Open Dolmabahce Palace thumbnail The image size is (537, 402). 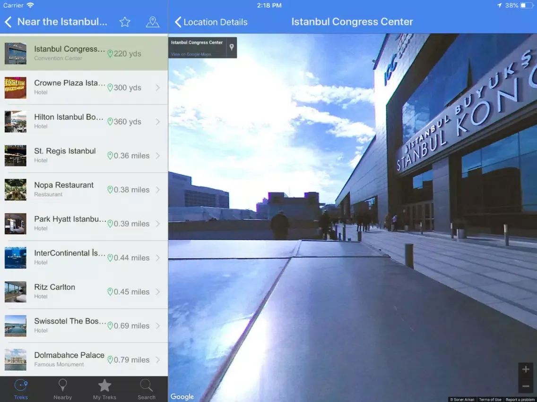click(x=16, y=360)
